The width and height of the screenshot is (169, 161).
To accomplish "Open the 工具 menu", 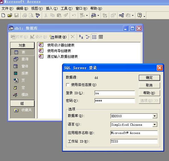I will [67, 9].
